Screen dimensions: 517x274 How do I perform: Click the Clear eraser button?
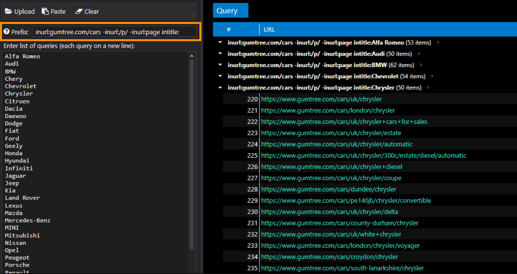click(x=87, y=11)
